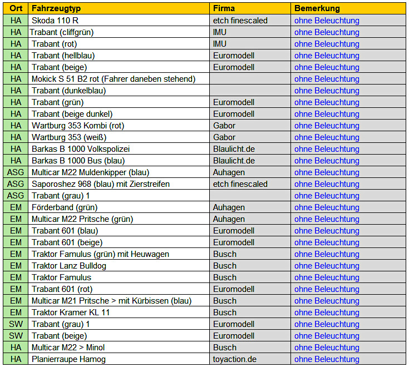The image size is (409, 367).
Task: Select the 'Skoda 110 R' cell
Action: click(x=119, y=21)
